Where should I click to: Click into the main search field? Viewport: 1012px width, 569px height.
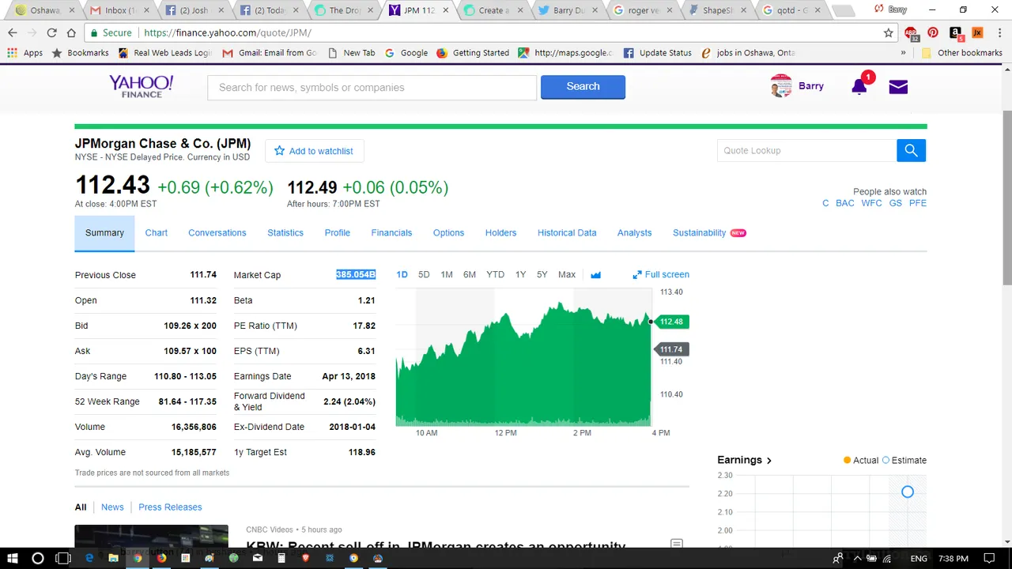[x=372, y=87]
